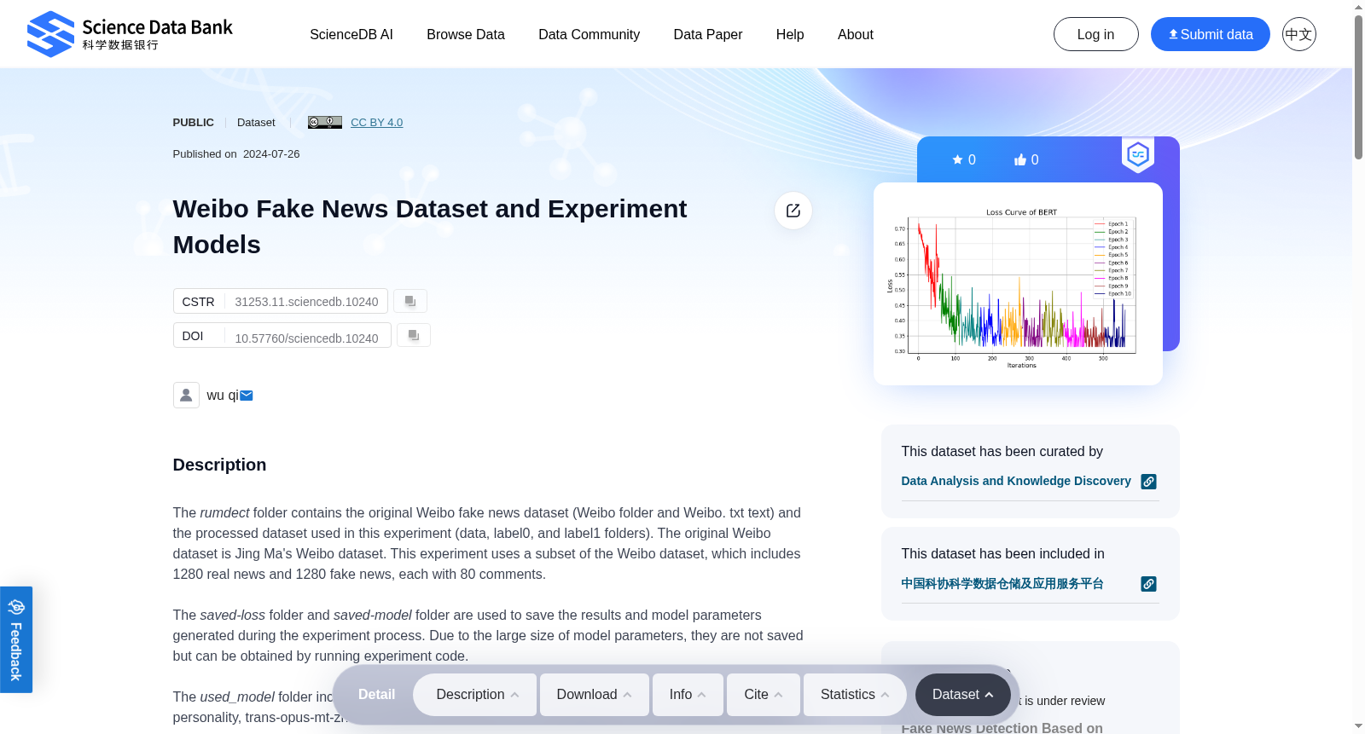The width and height of the screenshot is (1365, 734).
Task: Open the ScienceDB AI menu
Action: point(351,34)
